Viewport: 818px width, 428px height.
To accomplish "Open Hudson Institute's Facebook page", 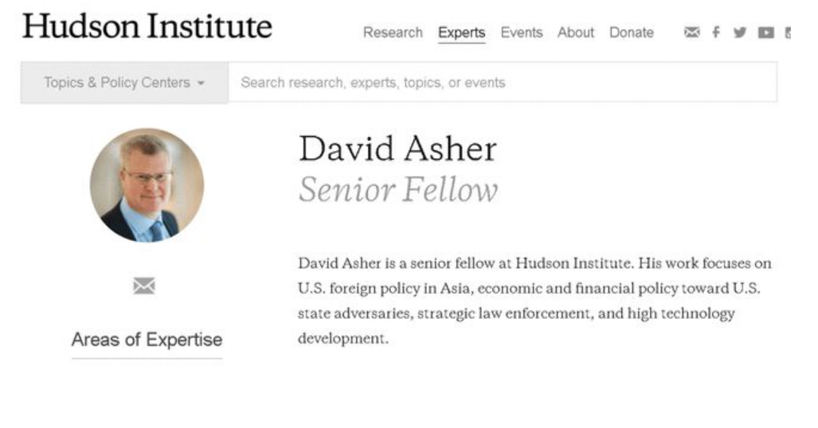I will [x=716, y=33].
